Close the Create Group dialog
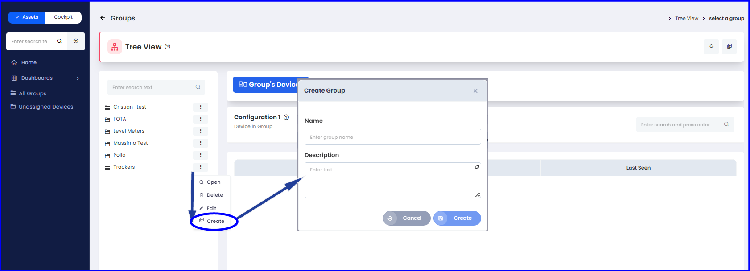The height and width of the screenshot is (271, 750). (x=475, y=91)
